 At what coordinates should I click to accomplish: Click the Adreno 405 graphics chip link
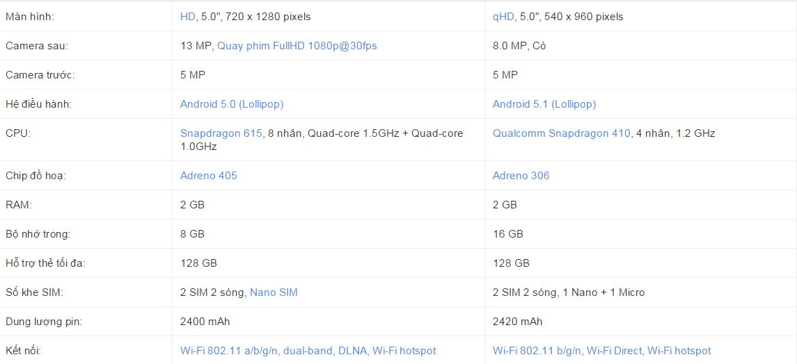(x=208, y=176)
